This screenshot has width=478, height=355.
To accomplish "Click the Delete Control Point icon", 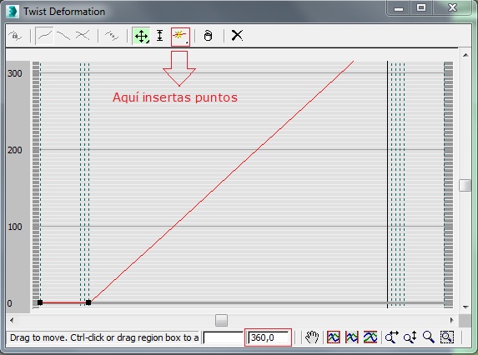I will [208, 36].
